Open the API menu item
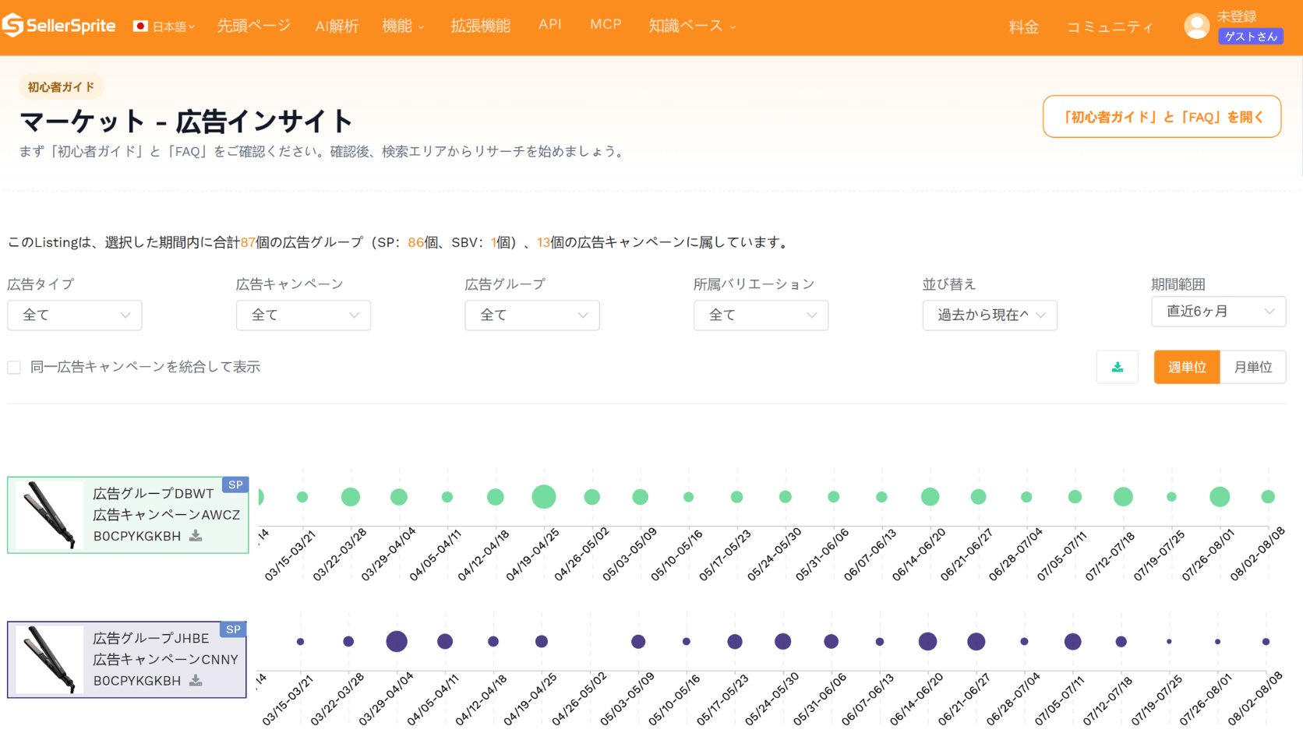1303x733 pixels. pos(550,24)
